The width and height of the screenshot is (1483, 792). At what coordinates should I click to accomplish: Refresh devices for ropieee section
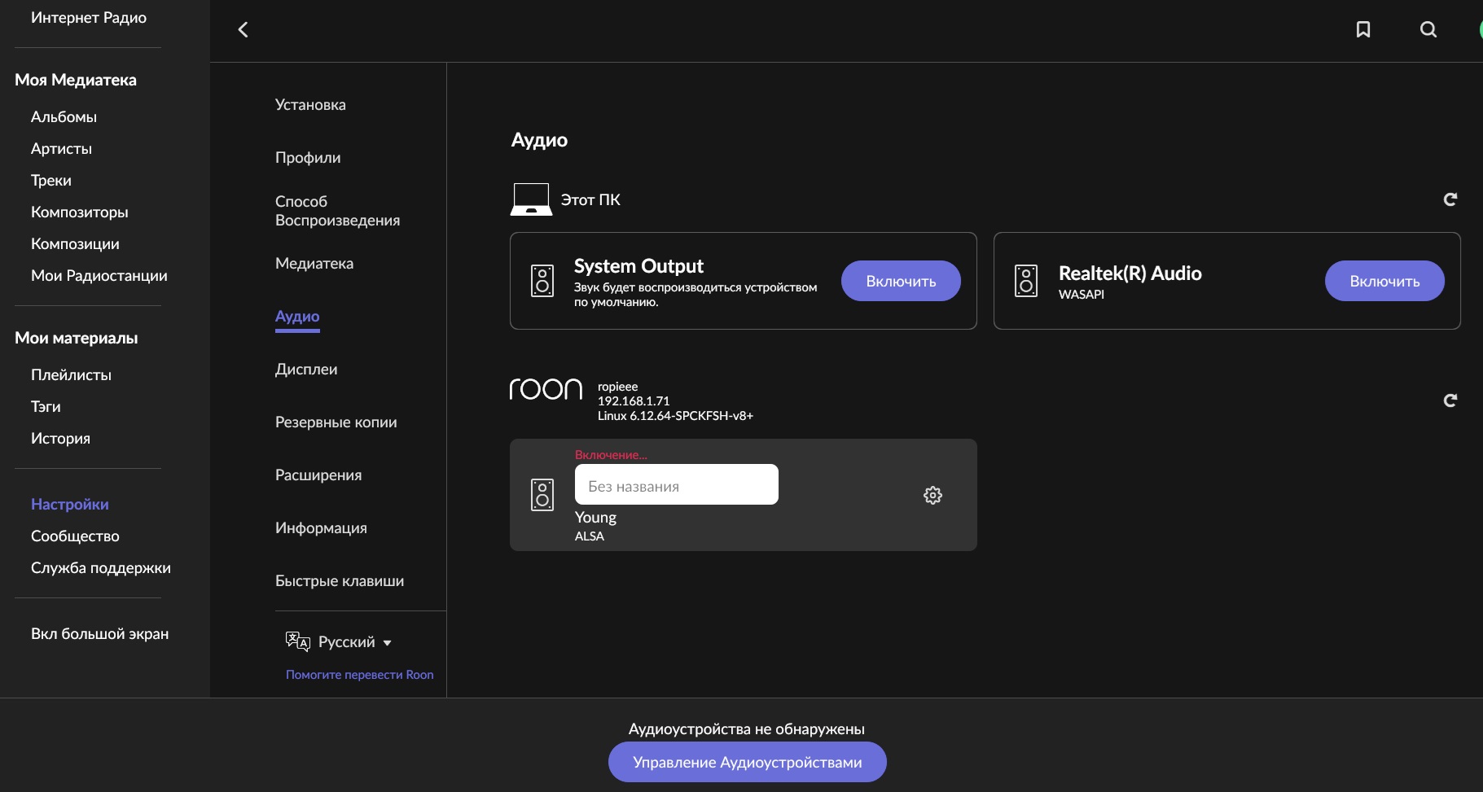tap(1450, 400)
